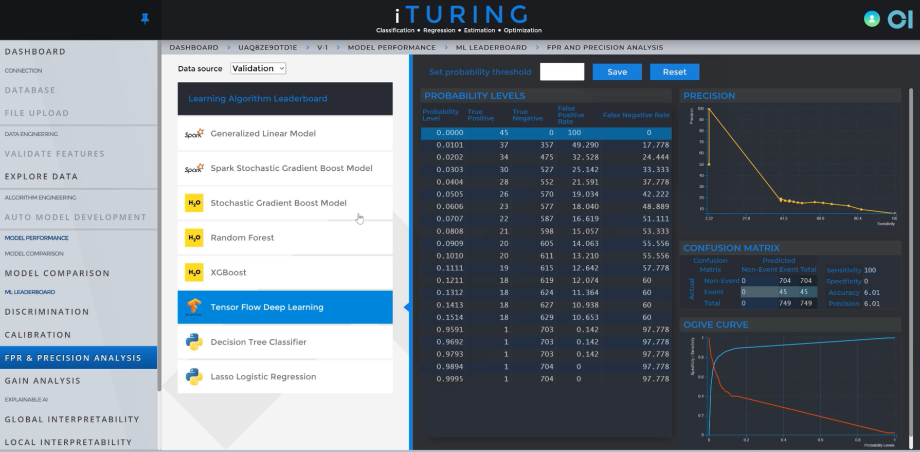This screenshot has height=452, width=920.
Task: Click H2O icon beside Stochastic Gradient Boost Model
Action: pyautogui.click(x=194, y=203)
